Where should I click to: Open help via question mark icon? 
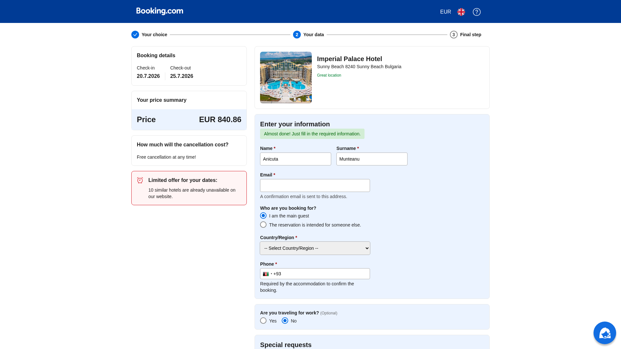tap(477, 12)
